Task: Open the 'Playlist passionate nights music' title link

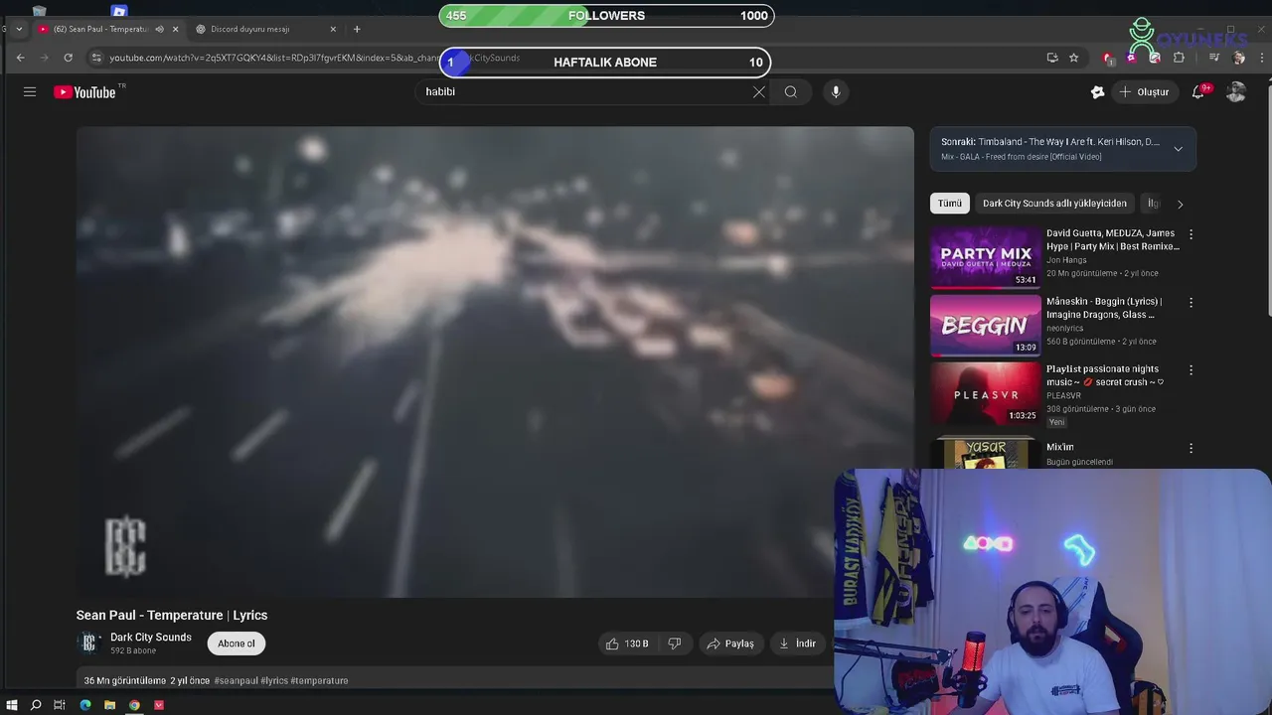Action: (x=1105, y=375)
